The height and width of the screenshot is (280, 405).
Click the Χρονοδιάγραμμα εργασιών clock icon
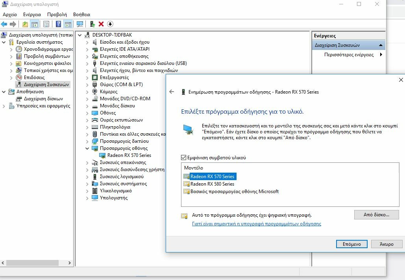[x=19, y=49]
